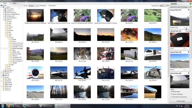Screen dimensions: 192x108
Task: Open the Thumbnail Size dropdown
Action: 163,6
